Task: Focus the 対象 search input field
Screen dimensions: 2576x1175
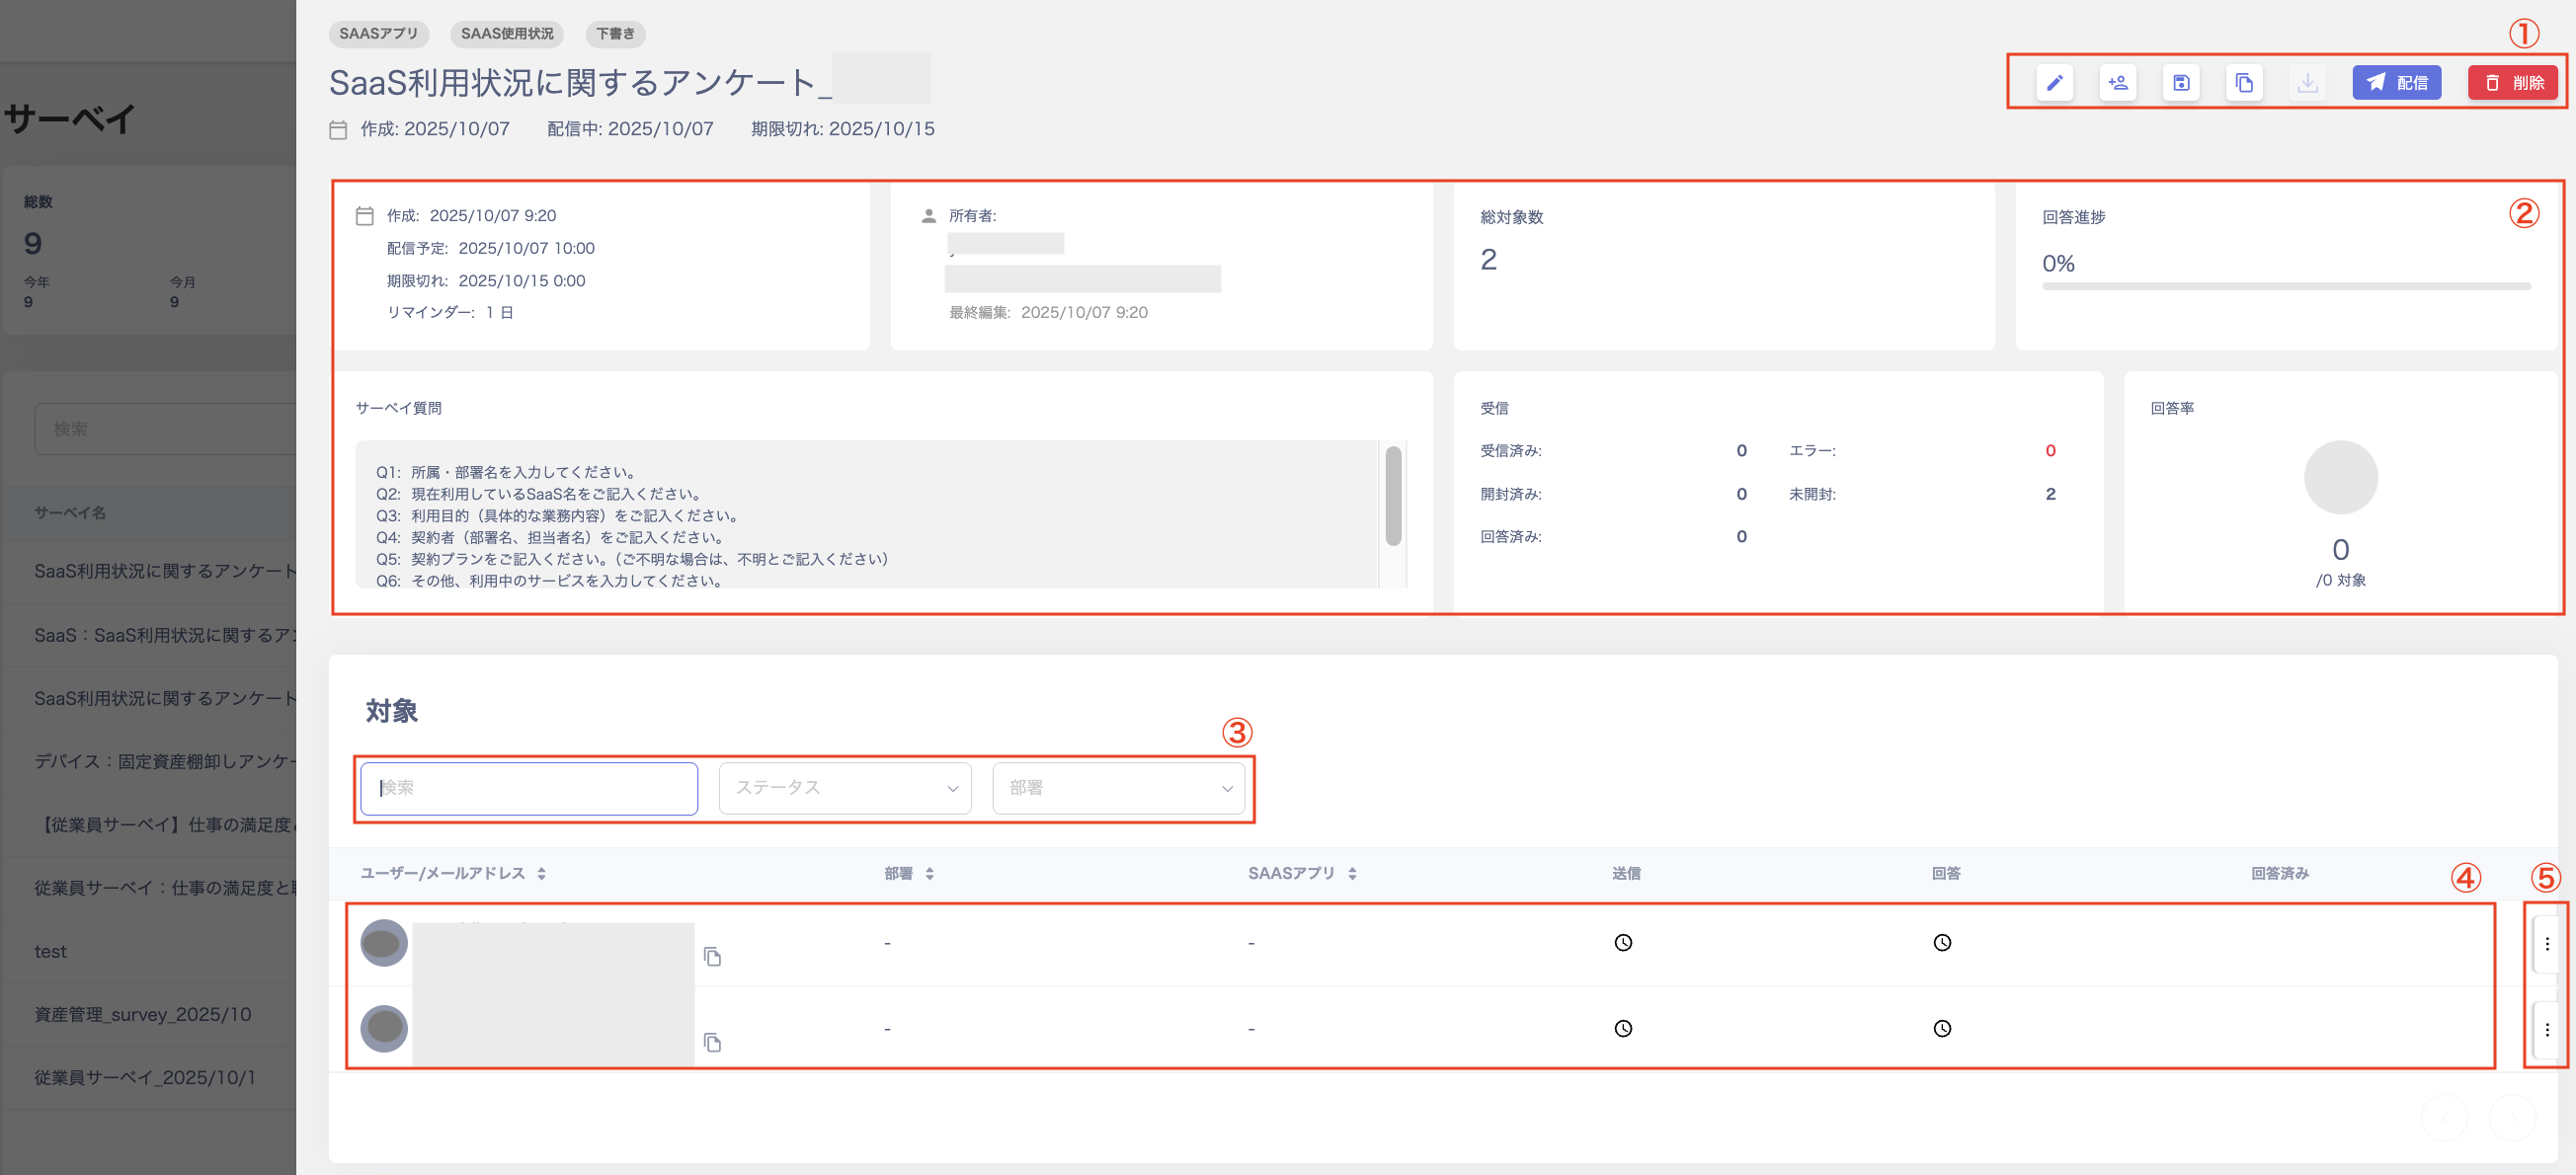Action: click(x=529, y=788)
